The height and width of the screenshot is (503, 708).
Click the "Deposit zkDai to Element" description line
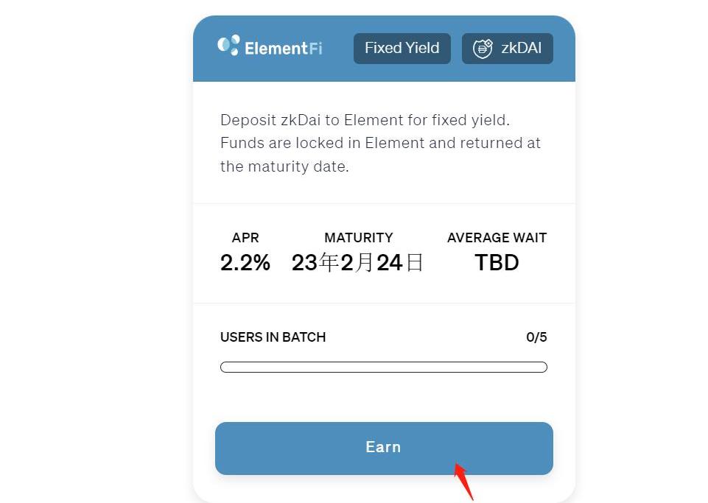click(365, 119)
